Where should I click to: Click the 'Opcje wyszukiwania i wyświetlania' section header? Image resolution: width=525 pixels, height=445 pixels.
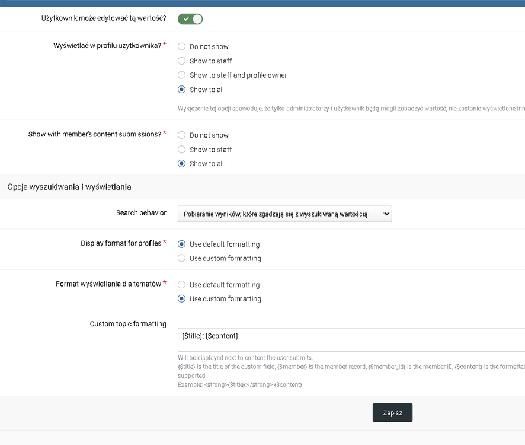click(69, 187)
